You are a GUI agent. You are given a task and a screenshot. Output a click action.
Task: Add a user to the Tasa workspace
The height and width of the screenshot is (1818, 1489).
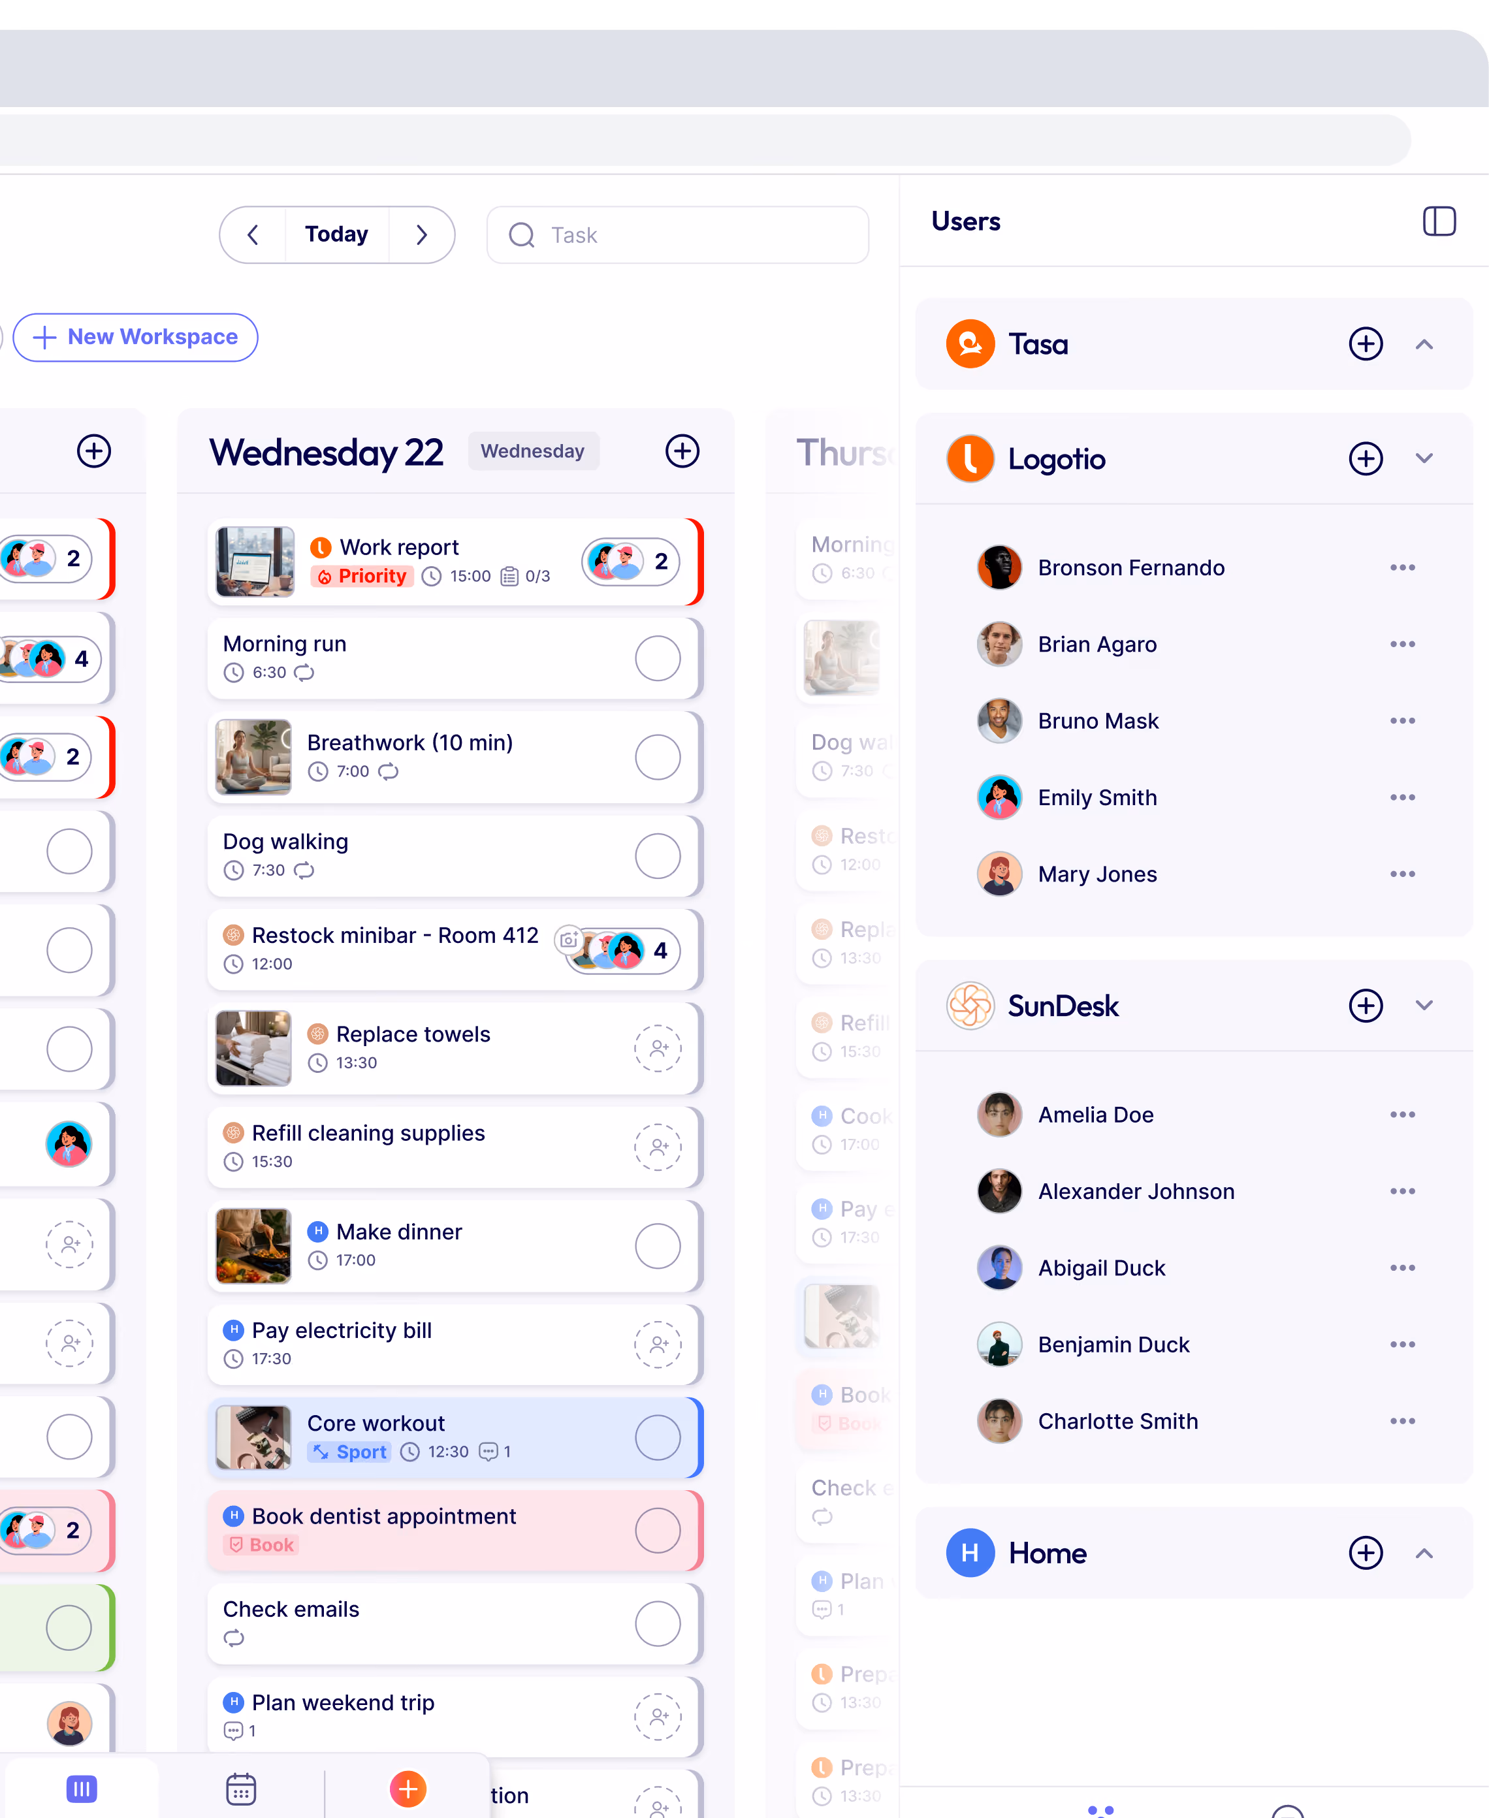[x=1365, y=344]
